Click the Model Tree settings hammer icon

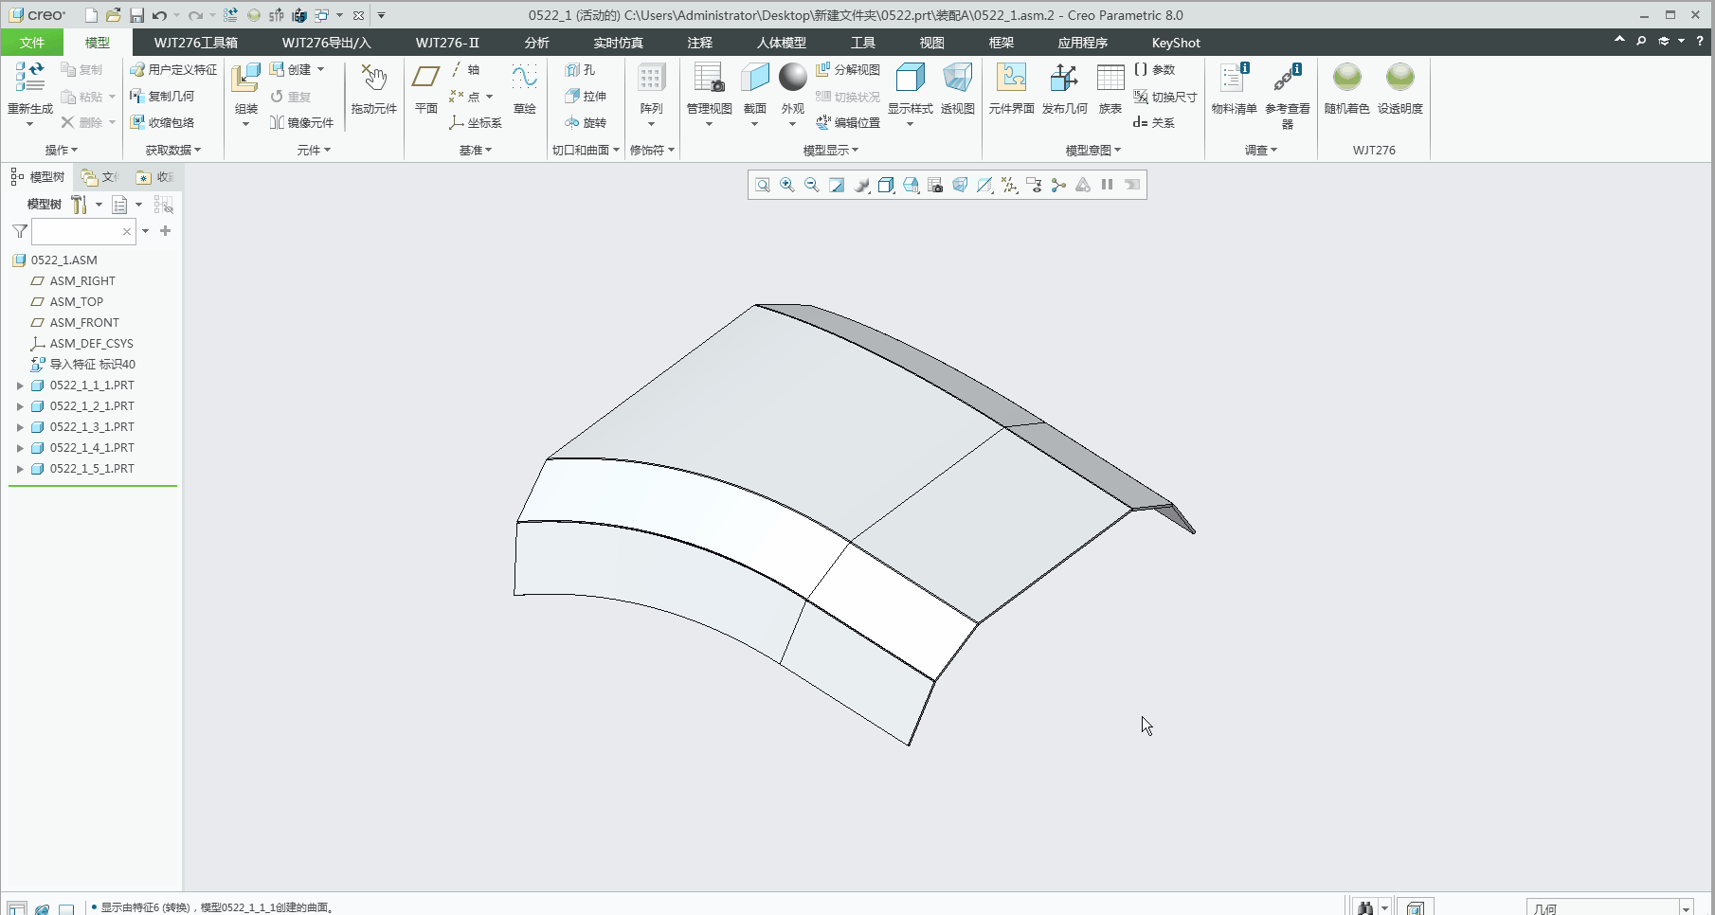coord(80,205)
